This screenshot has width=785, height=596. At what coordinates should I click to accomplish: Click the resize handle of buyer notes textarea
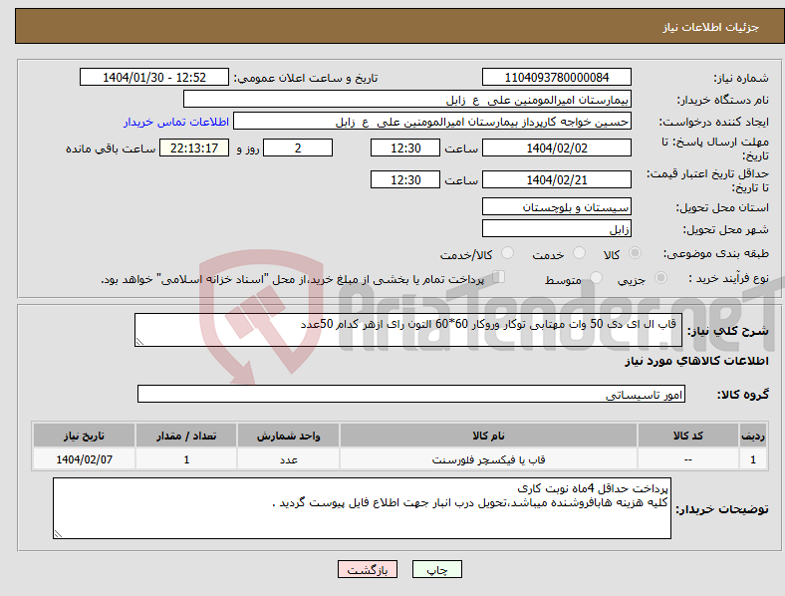click(x=58, y=534)
